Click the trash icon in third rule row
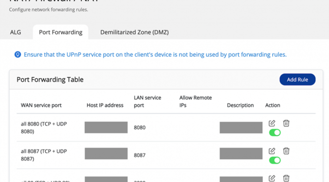 [286, 178]
